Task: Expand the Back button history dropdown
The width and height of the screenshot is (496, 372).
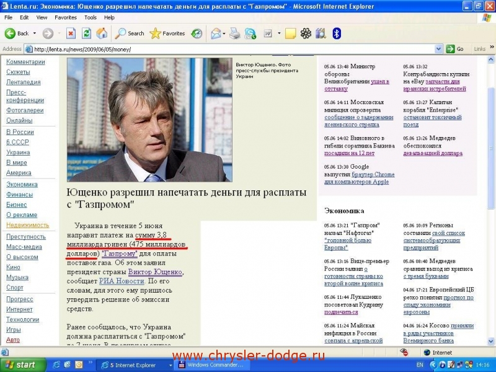Action: pyautogui.click(x=35, y=33)
